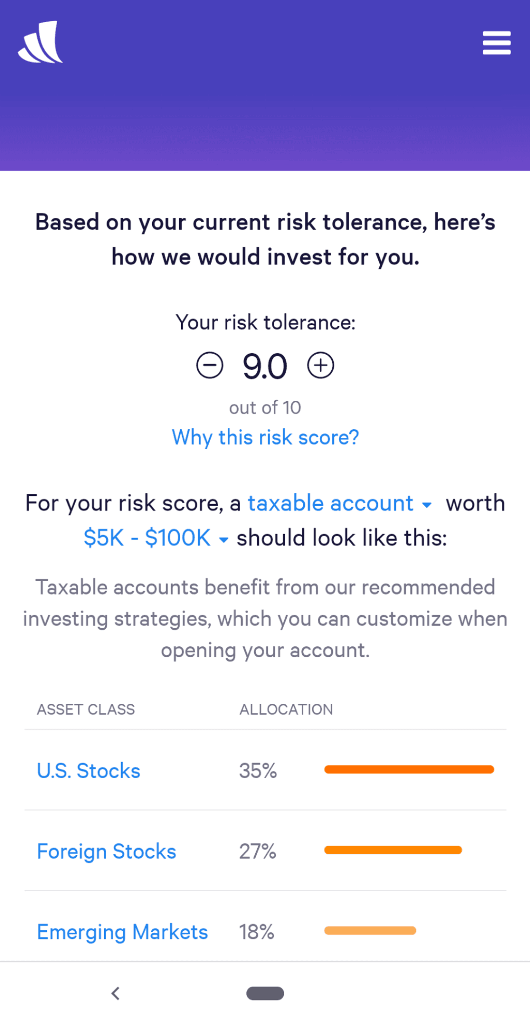Image resolution: width=530 pixels, height=1026 pixels.
Task: Tap the back chevron at the bottom
Action: 116,993
